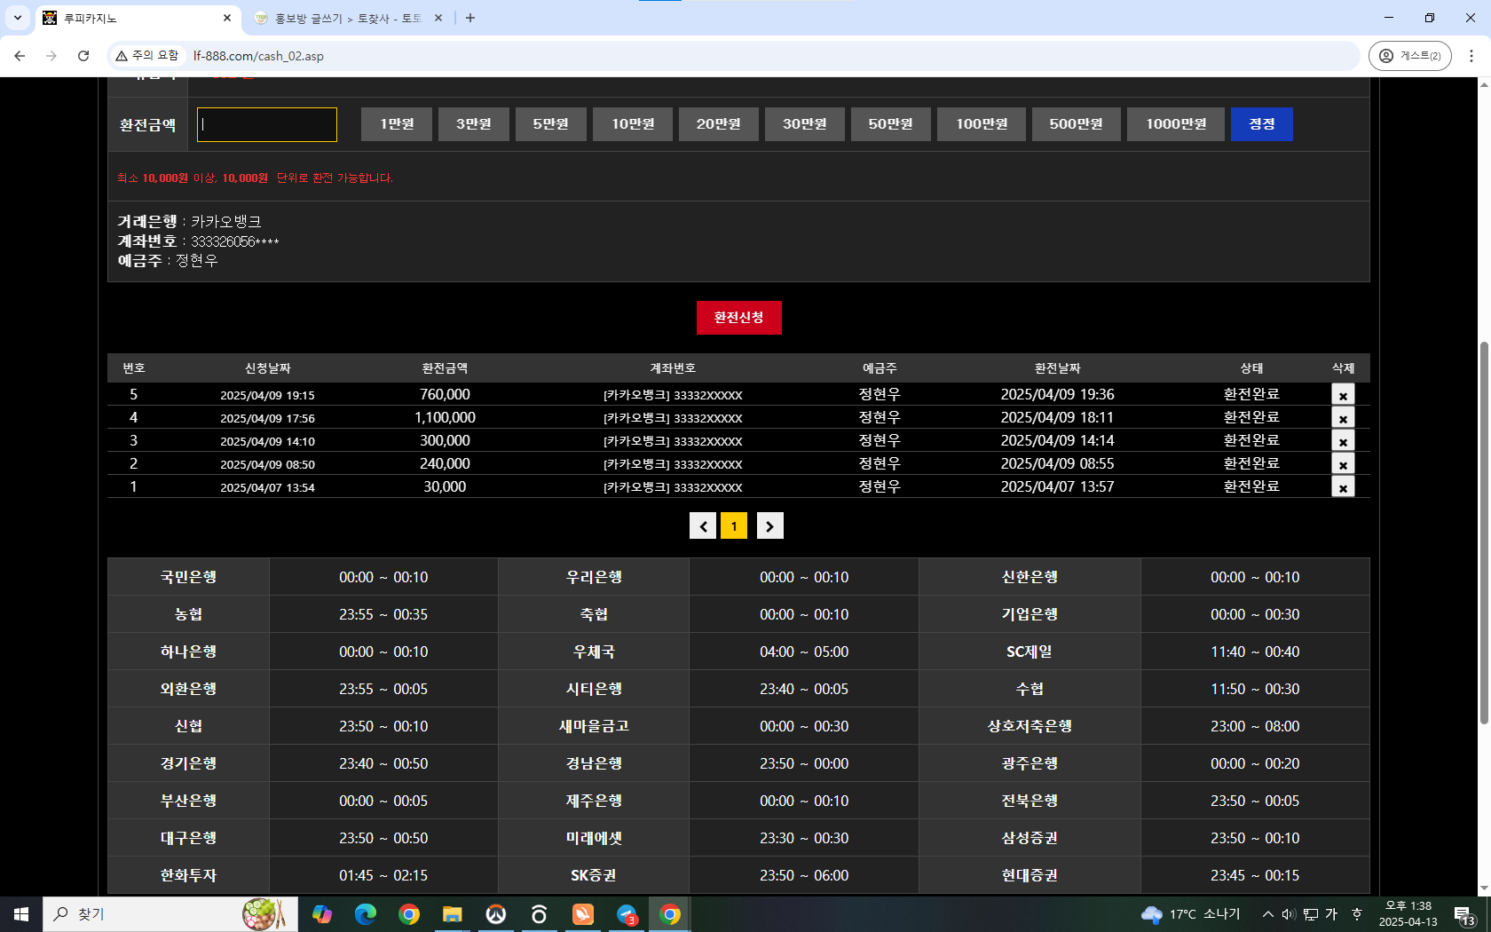
Task: Focus the 환전금액 input field
Action: tap(267, 124)
